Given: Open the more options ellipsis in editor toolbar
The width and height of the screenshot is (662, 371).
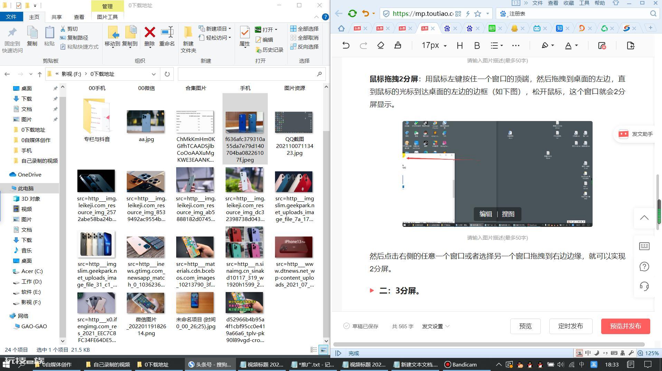Looking at the screenshot, I should tap(516, 46).
